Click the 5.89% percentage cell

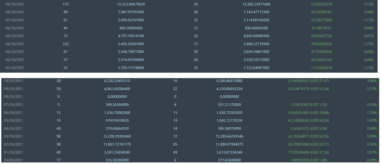coord(372,136)
